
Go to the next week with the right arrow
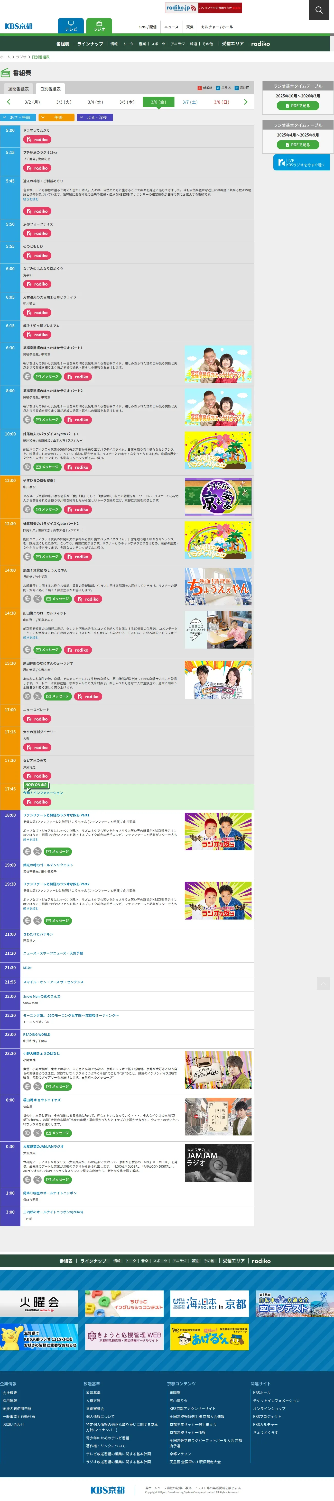246,102
